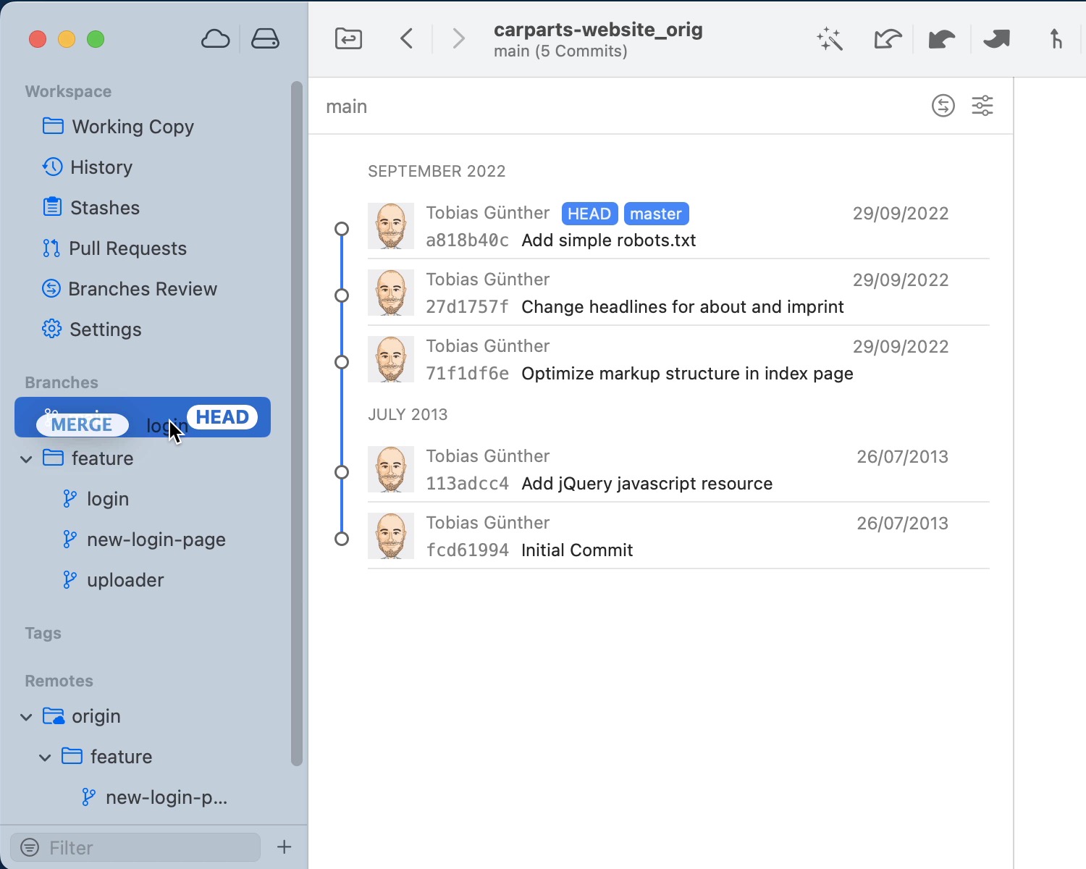This screenshot has height=869, width=1086.
Task: Navigate forward with right chevron
Action: (458, 39)
